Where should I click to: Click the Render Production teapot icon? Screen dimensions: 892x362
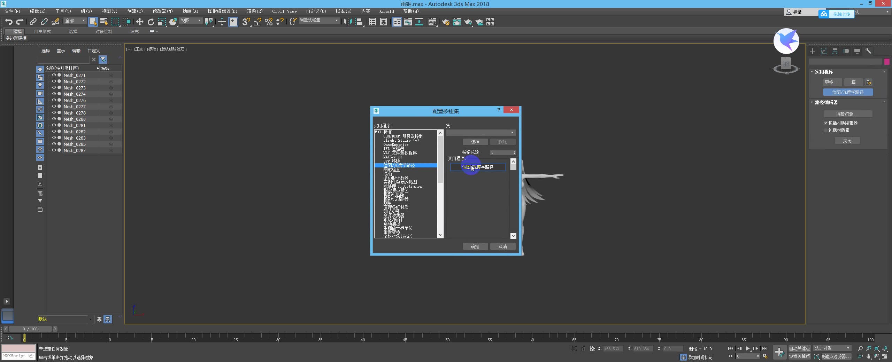468,22
